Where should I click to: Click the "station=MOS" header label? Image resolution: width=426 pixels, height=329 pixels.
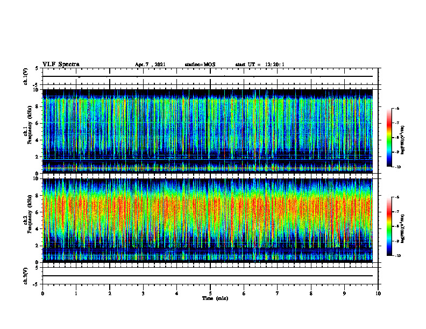coord(200,65)
